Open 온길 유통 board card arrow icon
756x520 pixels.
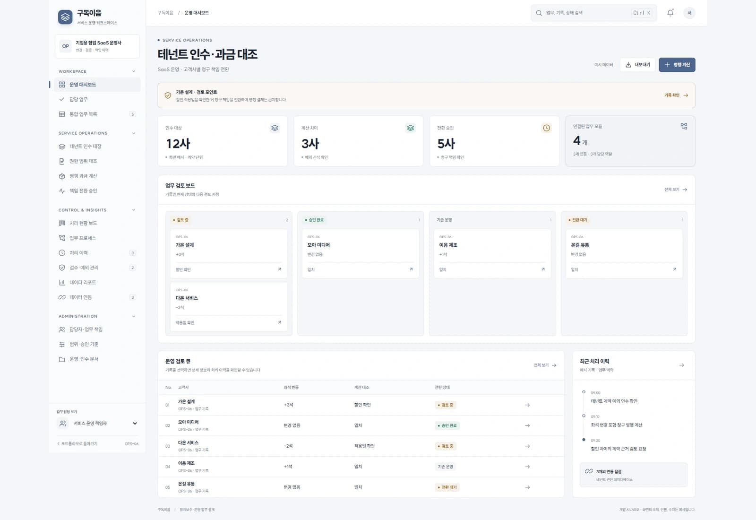point(674,269)
